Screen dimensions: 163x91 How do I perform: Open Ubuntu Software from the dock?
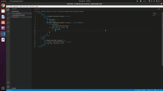pyautogui.click(x=3, y=22)
